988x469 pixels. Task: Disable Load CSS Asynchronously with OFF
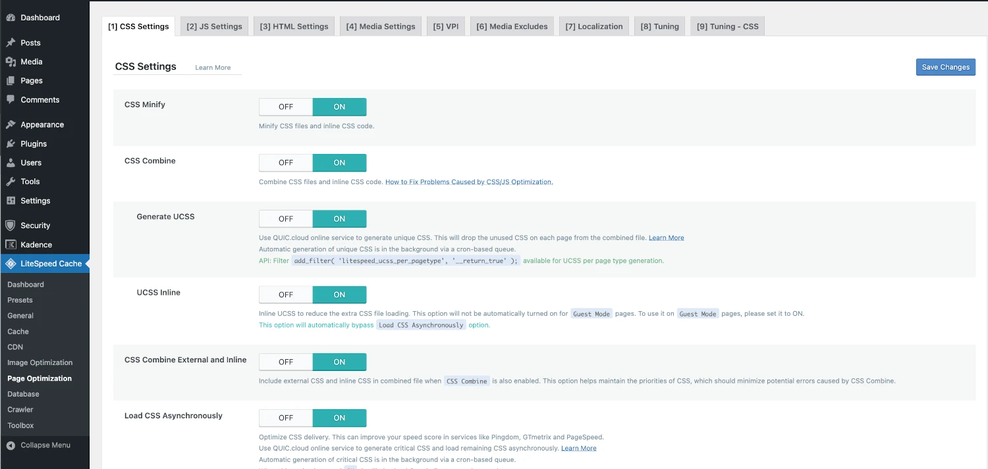click(286, 418)
